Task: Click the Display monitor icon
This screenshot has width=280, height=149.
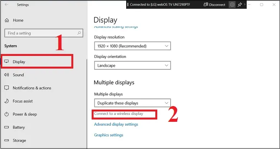Action: (7, 62)
